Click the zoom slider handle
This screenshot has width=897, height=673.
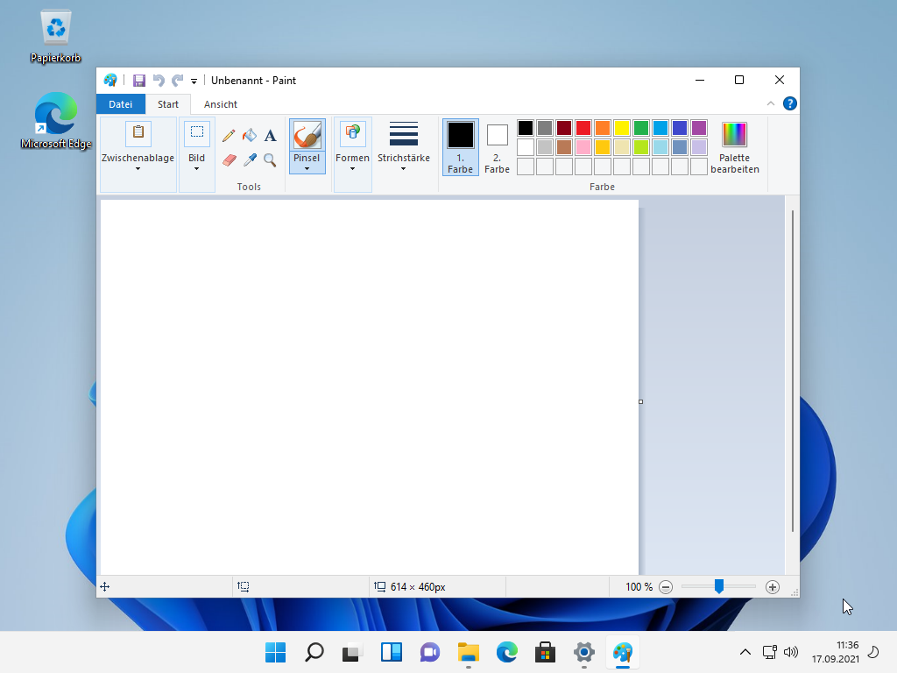tap(719, 586)
